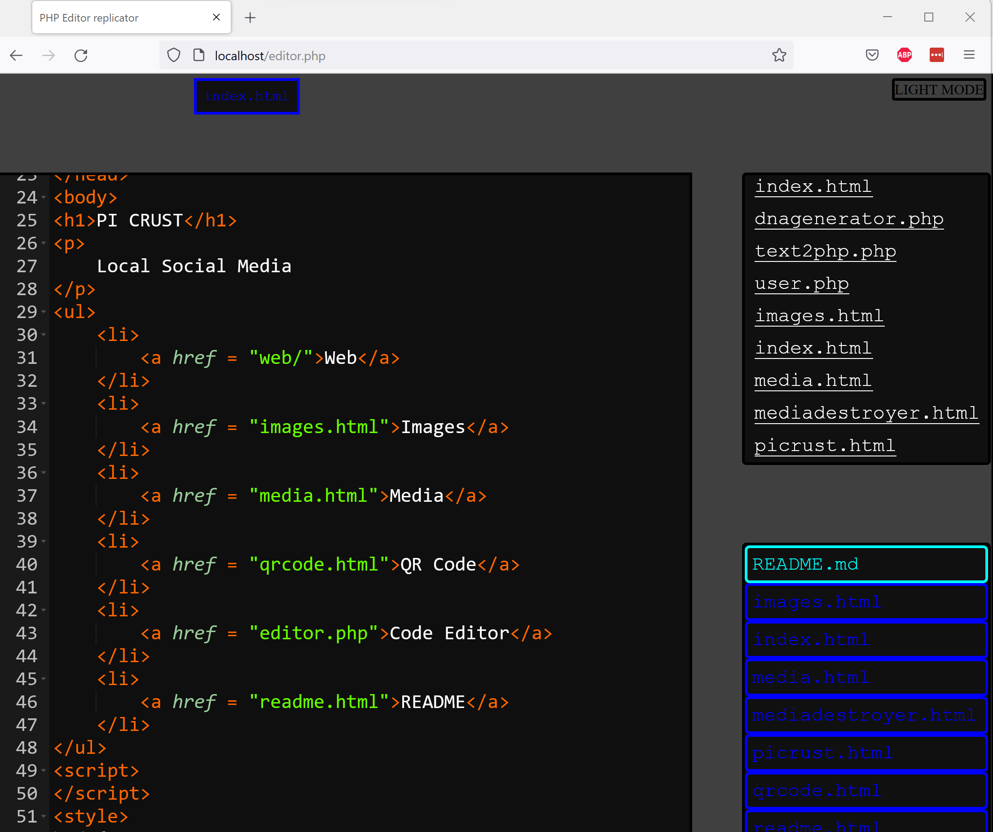
Task: Fold the script block on line 49
Action: coord(44,771)
